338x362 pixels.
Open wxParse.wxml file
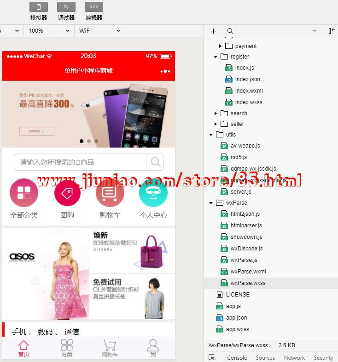pyautogui.click(x=243, y=272)
